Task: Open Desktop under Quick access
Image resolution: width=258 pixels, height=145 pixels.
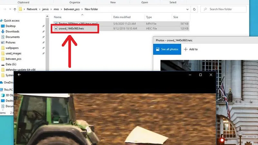Action: coord(11,26)
